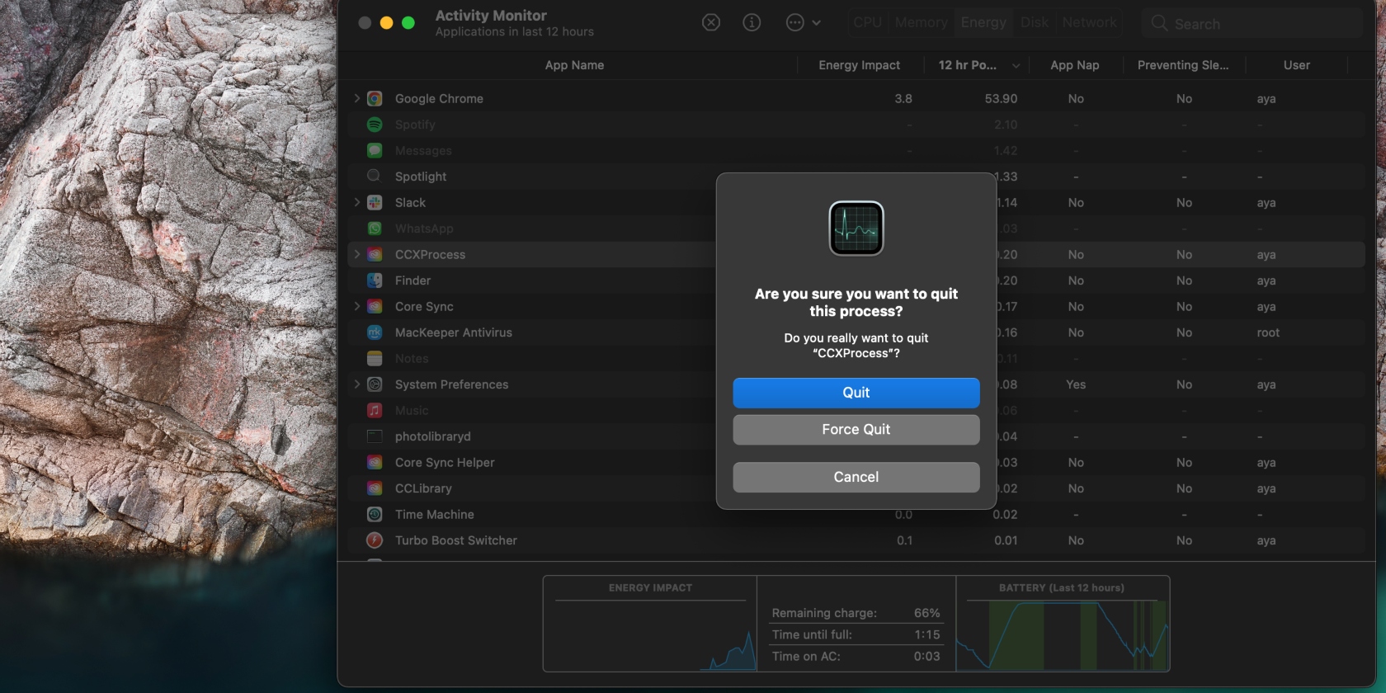Focus the Search field
The height and width of the screenshot is (693, 1386).
pyautogui.click(x=1252, y=24)
